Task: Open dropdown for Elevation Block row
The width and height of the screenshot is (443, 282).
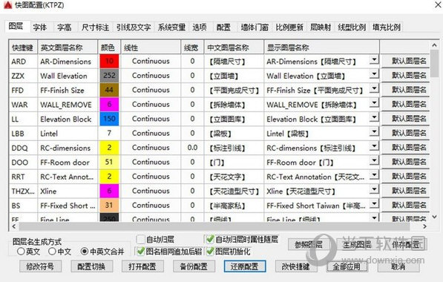Action: click(x=374, y=118)
